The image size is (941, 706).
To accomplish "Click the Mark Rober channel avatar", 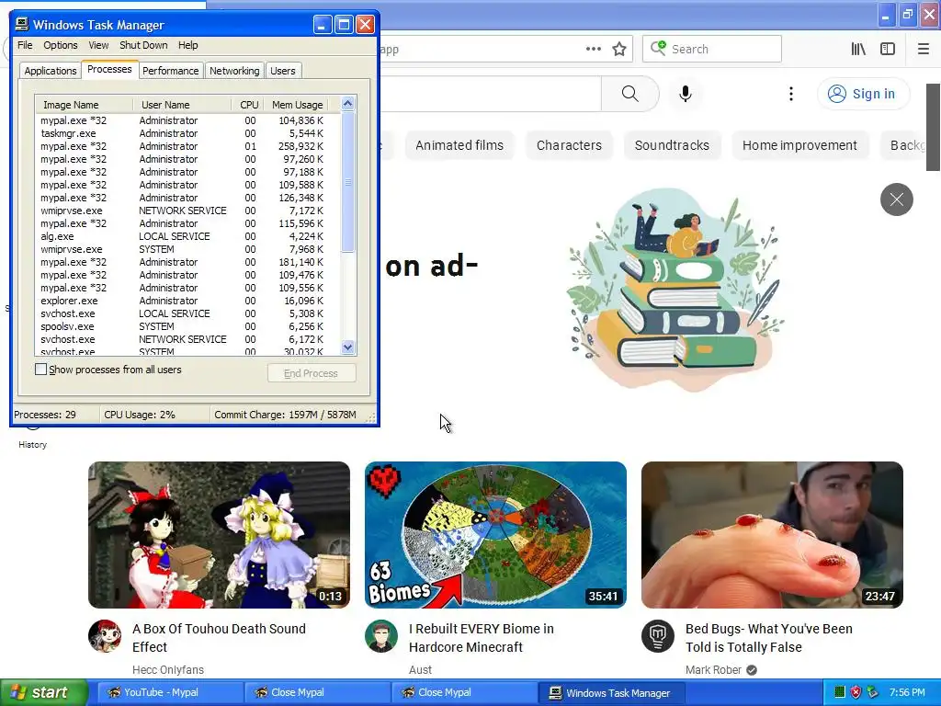I will click(658, 636).
